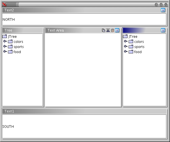Expand the colors node in the Tree panel
170x142 pixels.
[5, 41]
